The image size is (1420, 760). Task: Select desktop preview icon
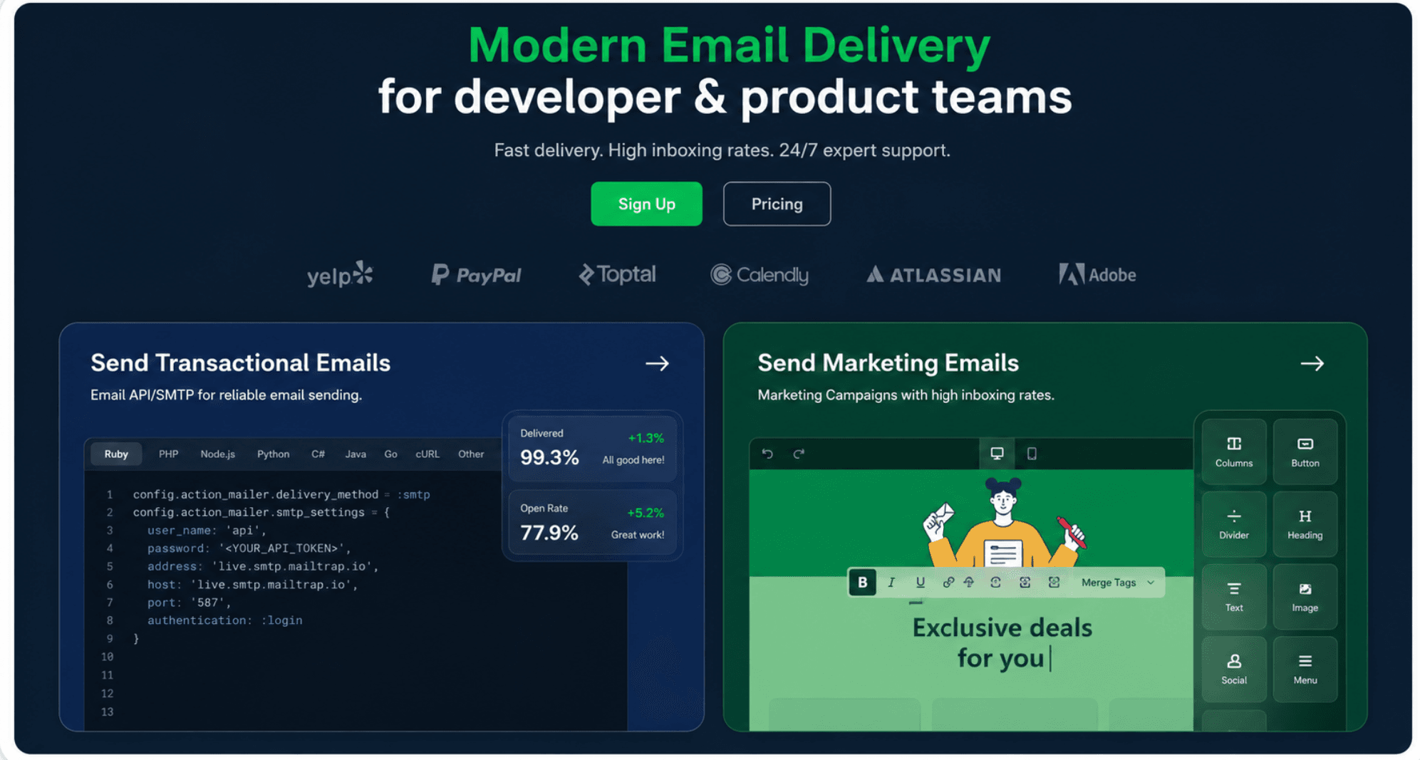click(997, 454)
